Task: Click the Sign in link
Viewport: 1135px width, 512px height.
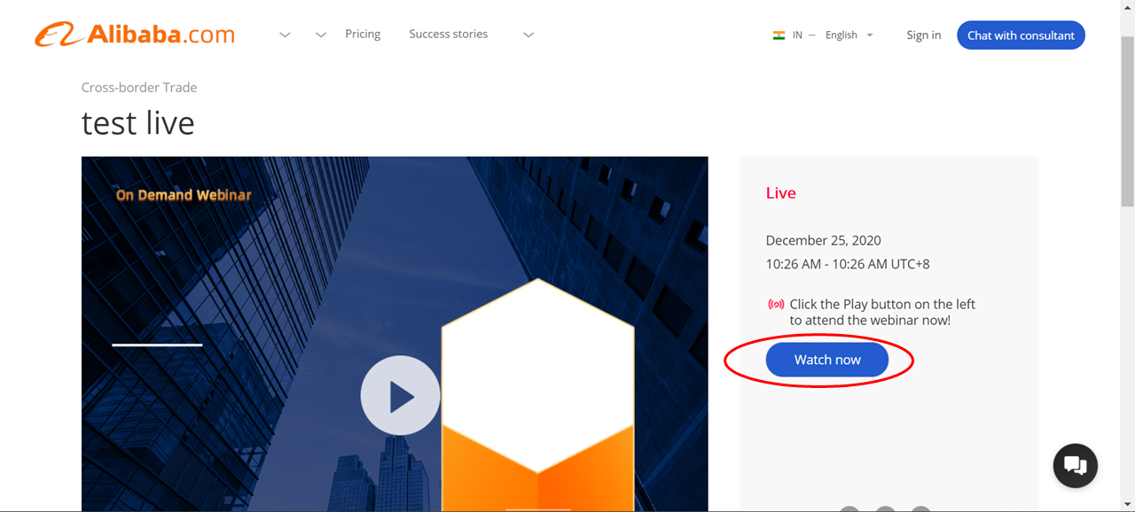Action: (x=924, y=35)
